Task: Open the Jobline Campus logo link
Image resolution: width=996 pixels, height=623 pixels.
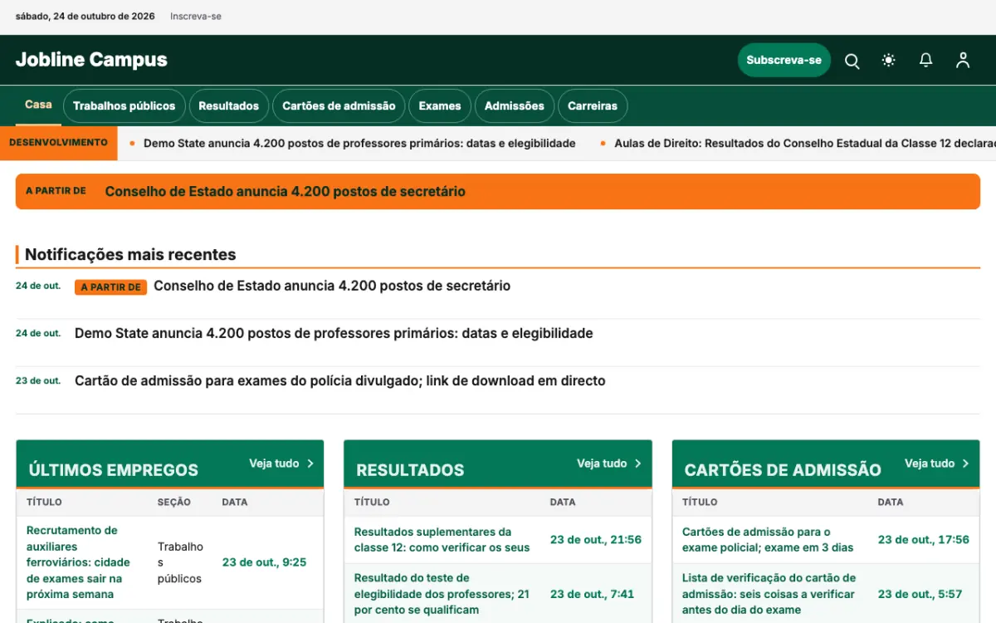Action: tap(91, 60)
